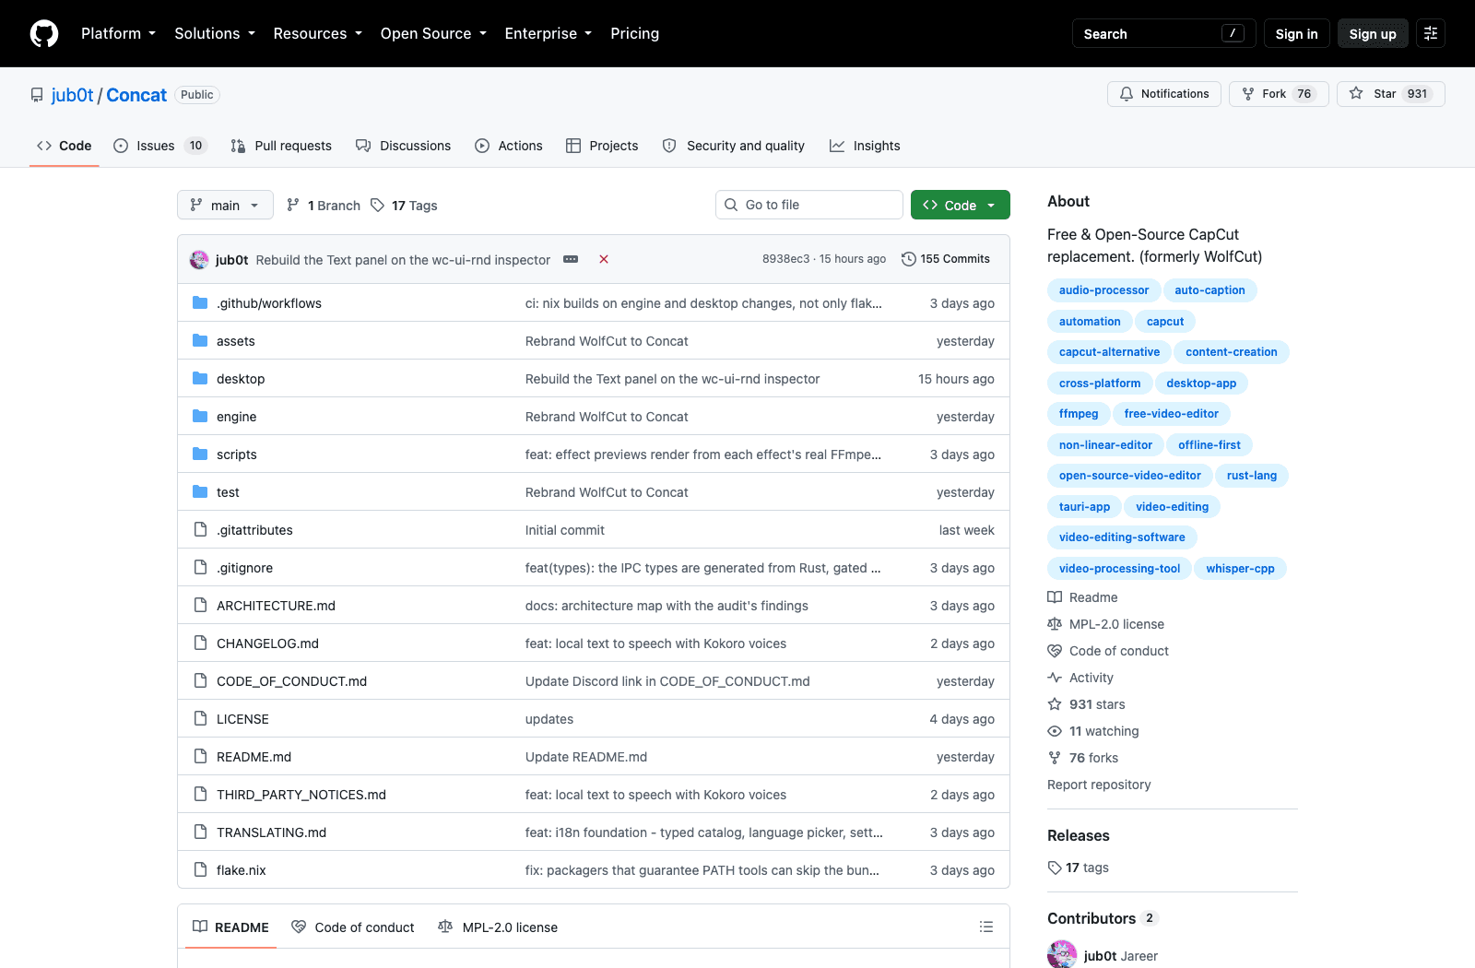The image size is (1475, 968).
Task: Open commit hash 8938ec3
Action: [785, 259]
